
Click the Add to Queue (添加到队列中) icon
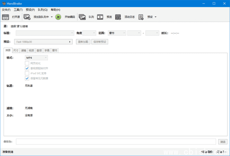coord(27,17)
